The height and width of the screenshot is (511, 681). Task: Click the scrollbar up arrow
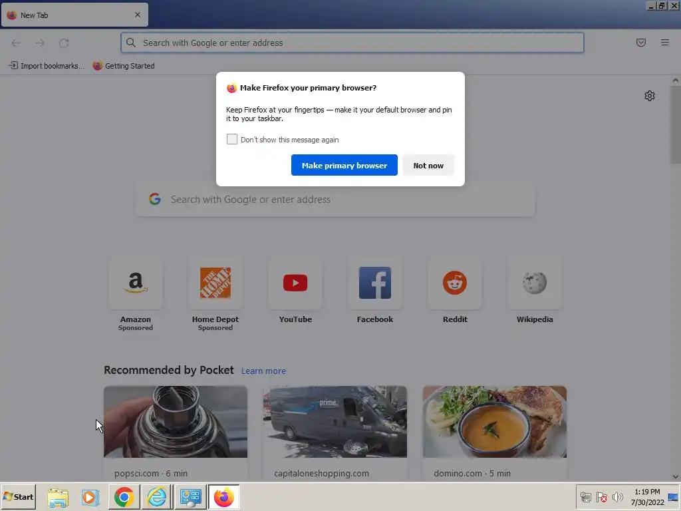[x=676, y=81]
